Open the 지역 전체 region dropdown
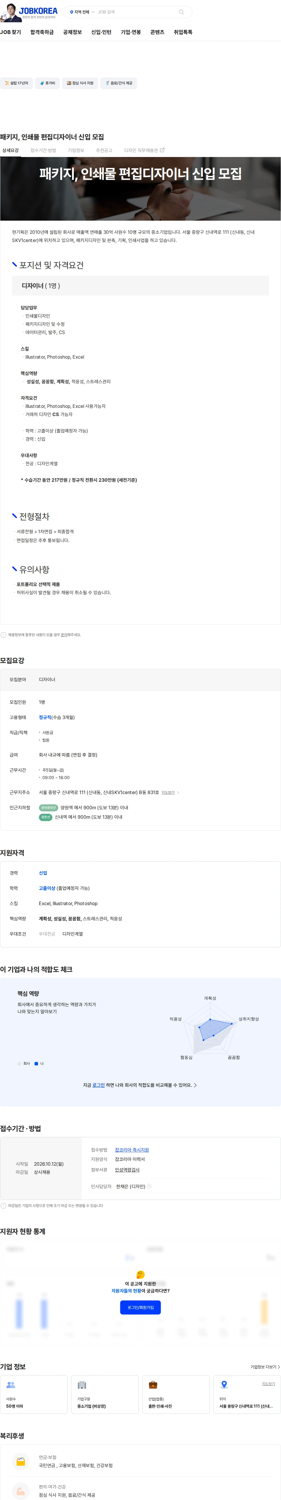Image resolution: width=281 pixels, height=1500 pixels. tap(82, 12)
